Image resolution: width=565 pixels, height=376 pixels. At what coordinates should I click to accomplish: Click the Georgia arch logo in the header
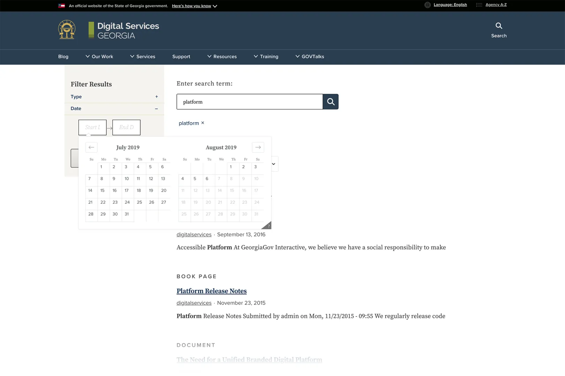point(66,30)
